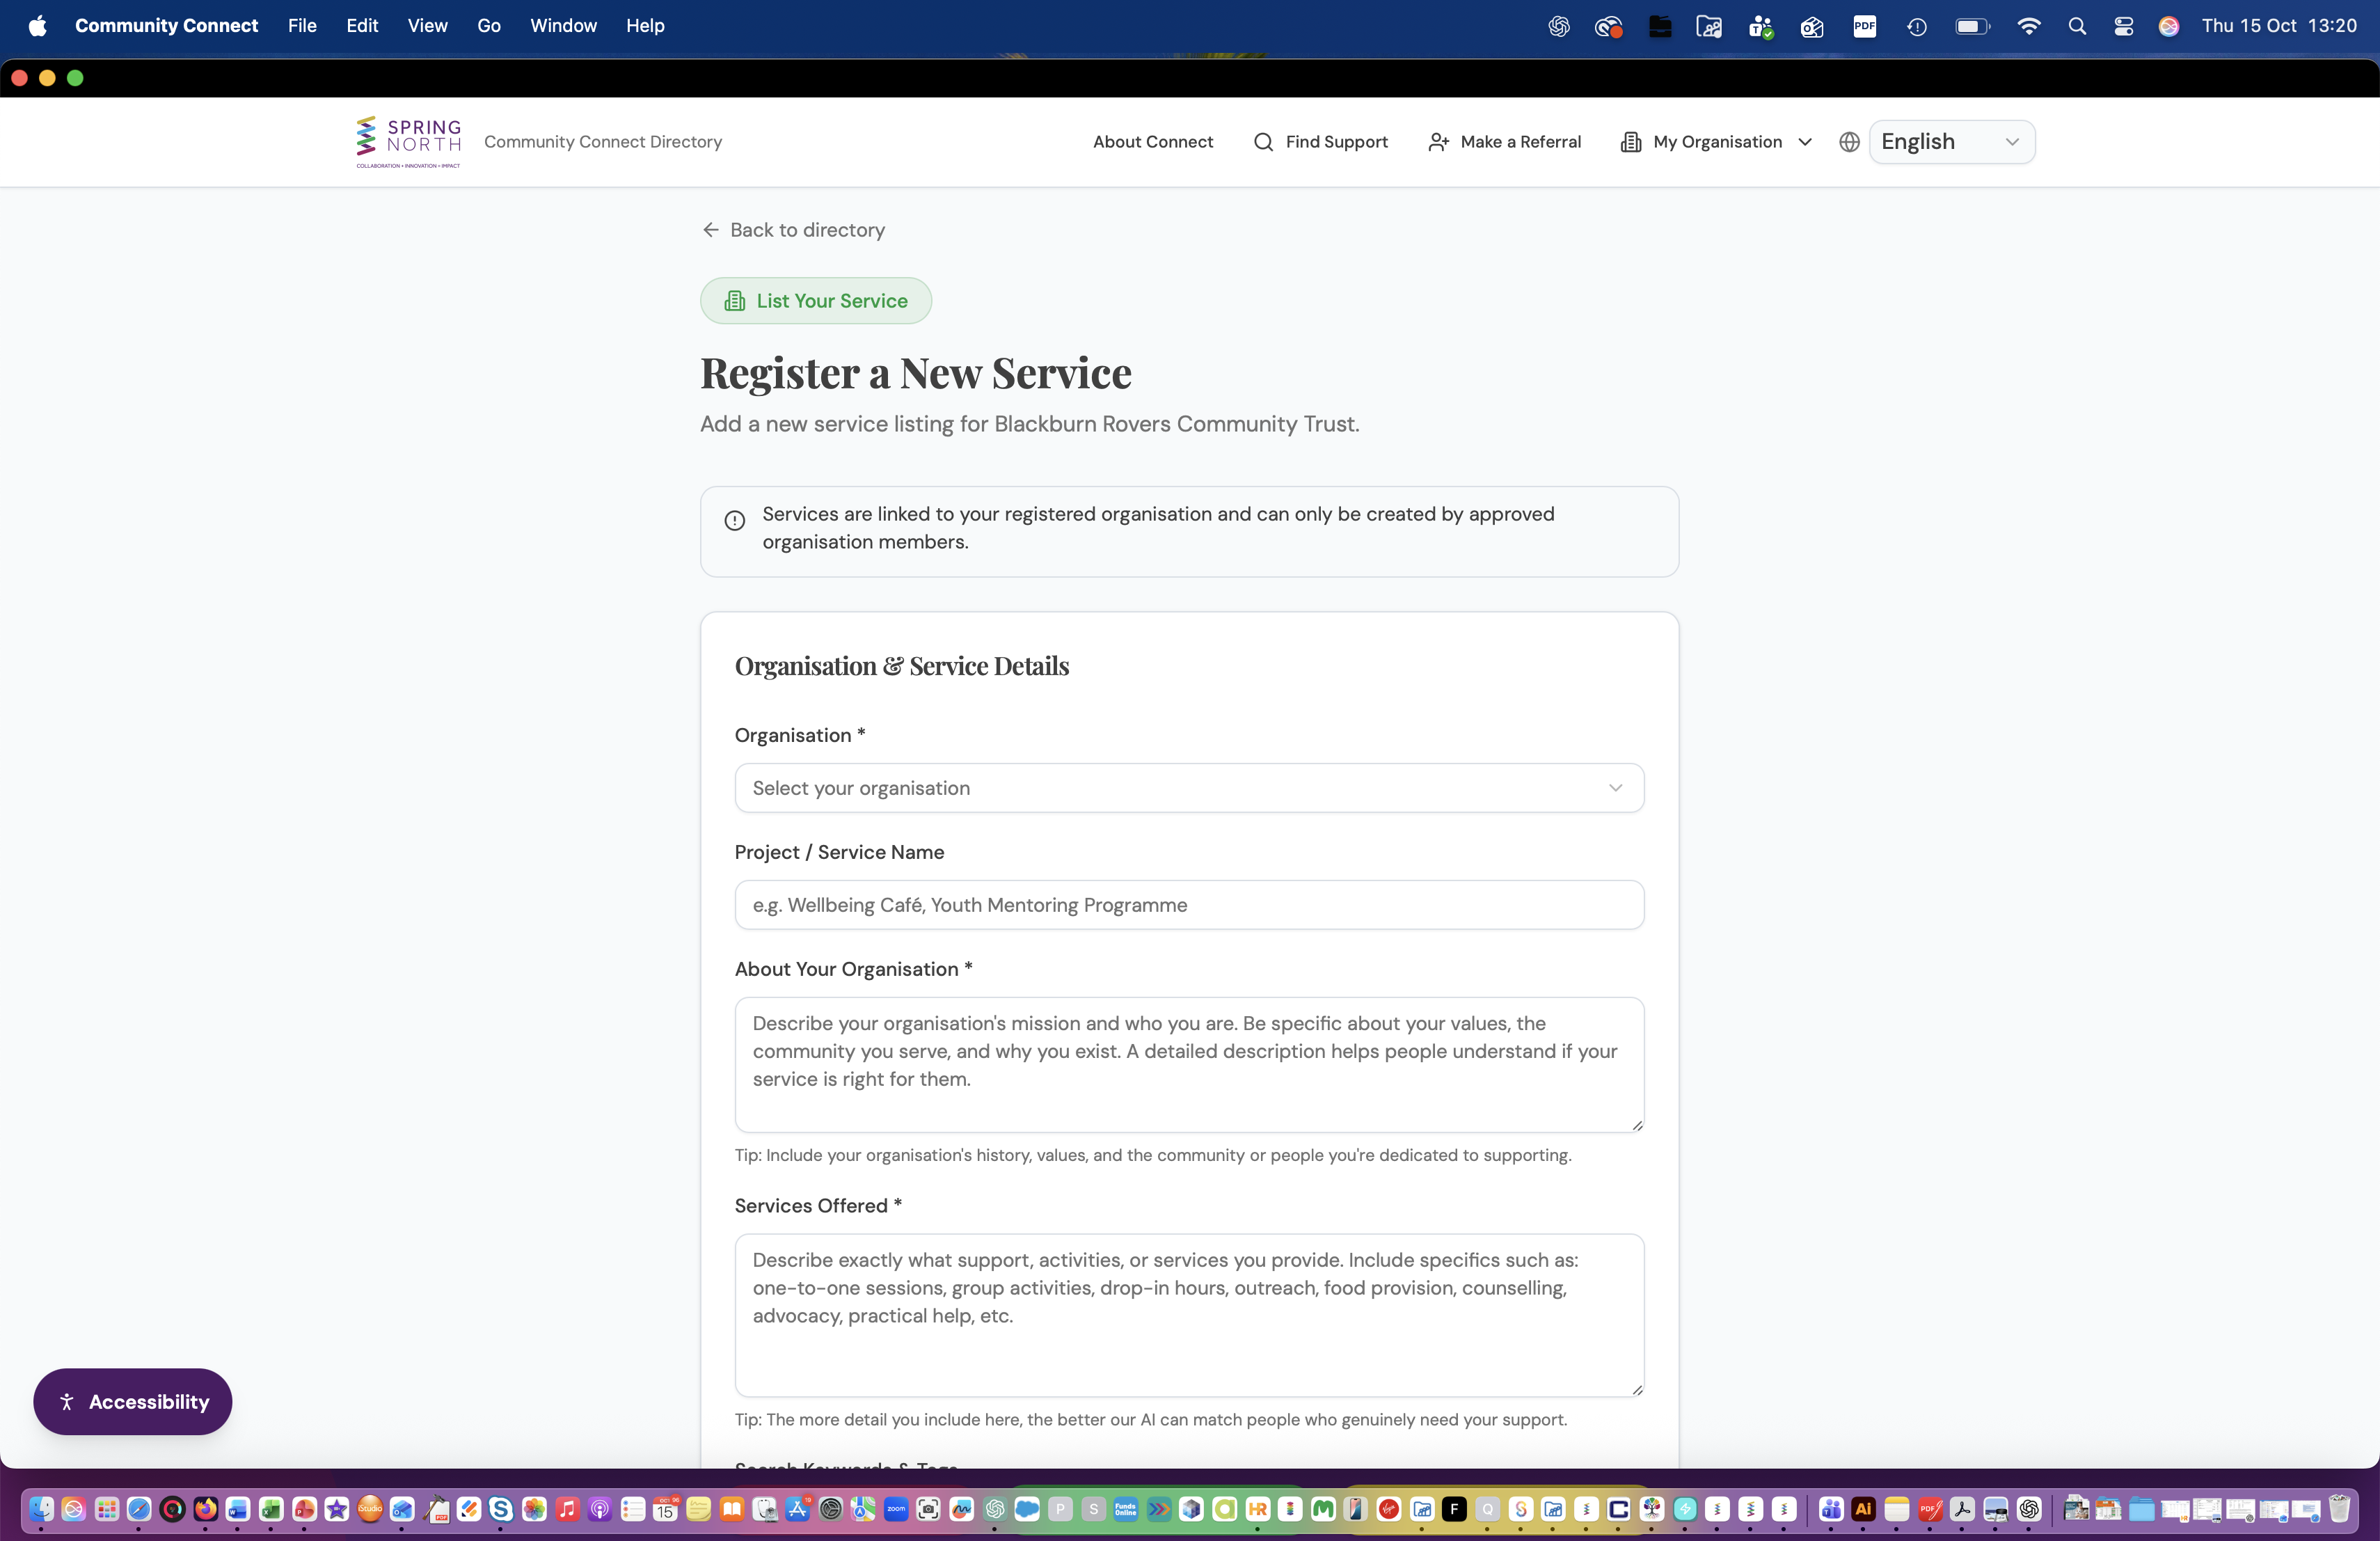
Task: Open the Edit menu
Action: click(x=362, y=26)
